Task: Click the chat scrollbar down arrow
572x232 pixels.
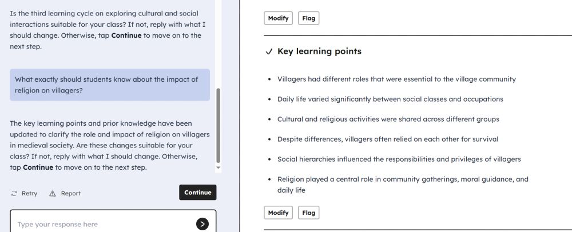Action: click(x=218, y=167)
